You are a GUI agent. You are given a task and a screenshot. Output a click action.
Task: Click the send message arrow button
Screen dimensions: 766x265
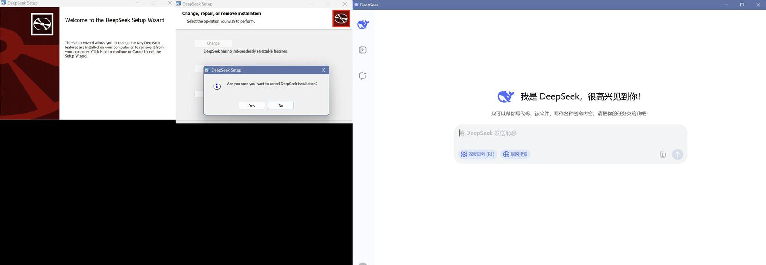(677, 154)
